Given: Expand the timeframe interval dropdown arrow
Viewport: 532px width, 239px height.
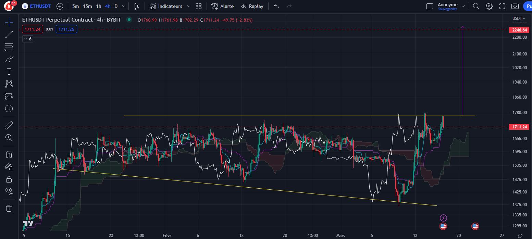Looking at the screenshot, I should [x=124, y=6].
